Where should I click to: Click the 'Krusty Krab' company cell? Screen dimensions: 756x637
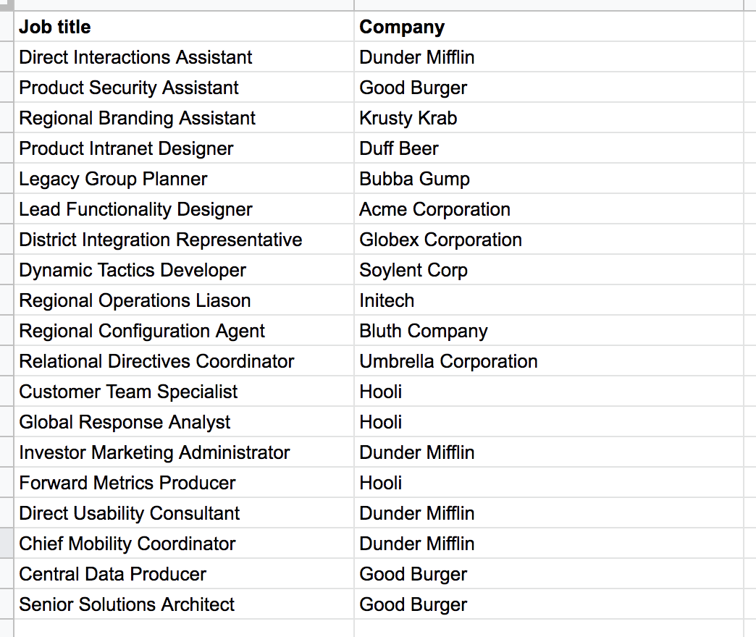click(549, 117)
